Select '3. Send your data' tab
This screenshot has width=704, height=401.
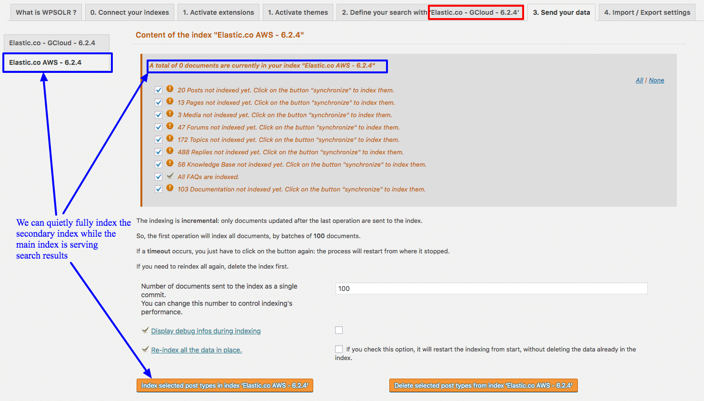coord(561,12)
